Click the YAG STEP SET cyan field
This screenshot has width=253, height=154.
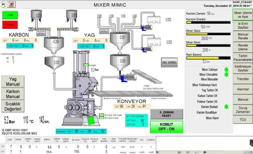(x=91, y=46)
